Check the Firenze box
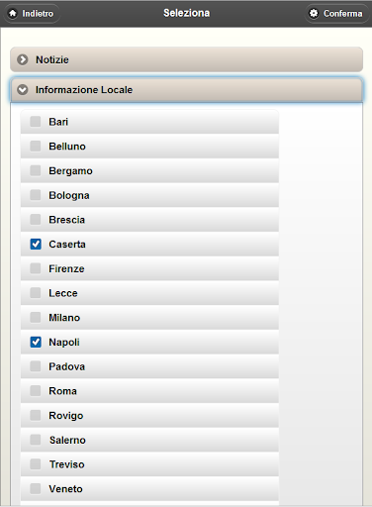This screenshot has width=372, height=507. (x=36, y=268)
